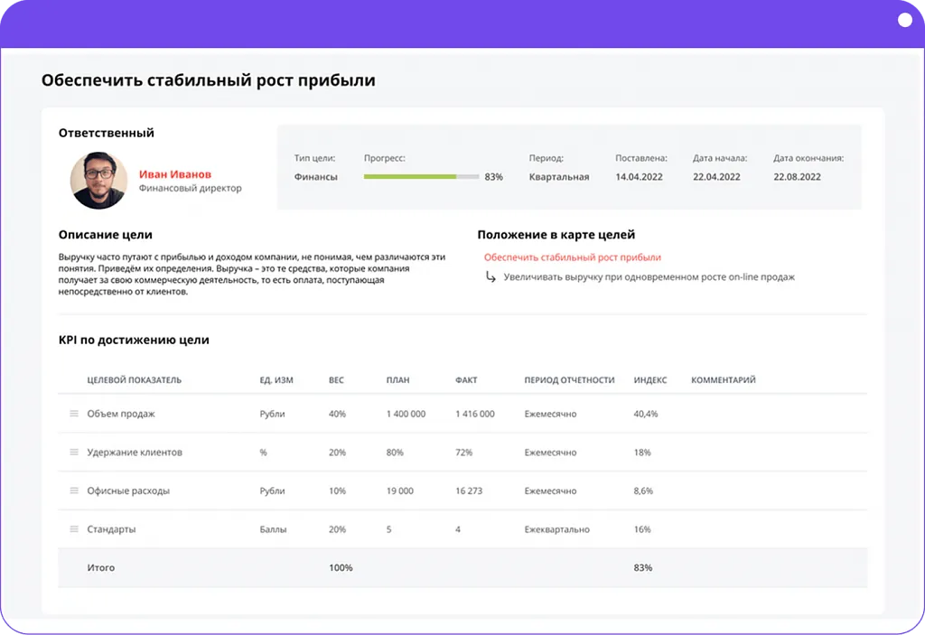Click drag handle icon beside Объем продаж
Image resolution: width=925 pixels, height=635 pixels.
coord(74,414)
